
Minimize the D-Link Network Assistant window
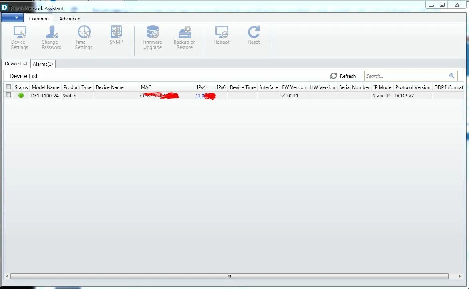431,5
